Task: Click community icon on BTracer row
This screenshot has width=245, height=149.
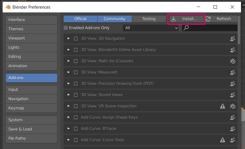Action: point(233,128)
